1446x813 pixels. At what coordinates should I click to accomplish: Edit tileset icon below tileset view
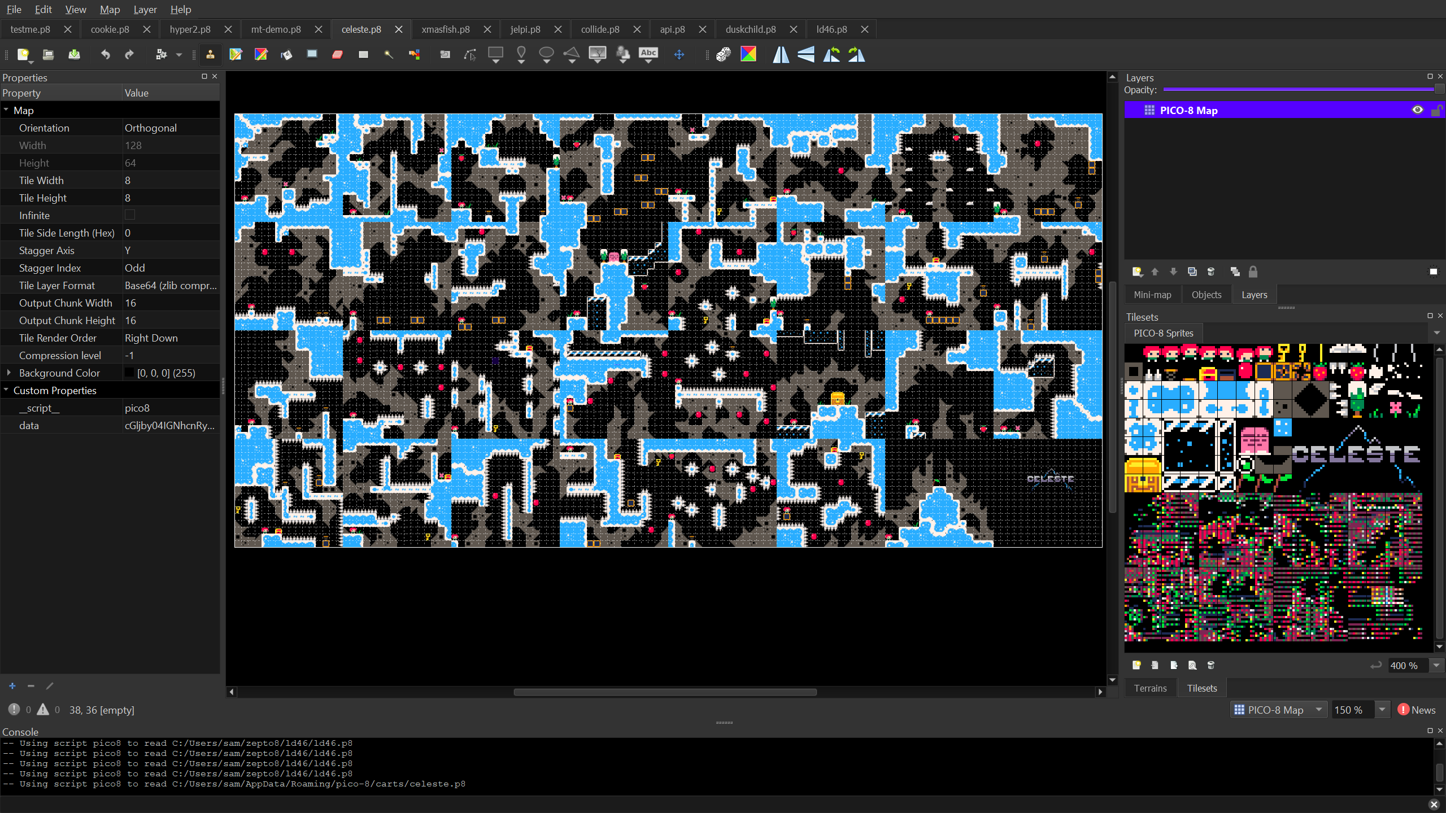pyautogui.click(x=1192, y=665)
